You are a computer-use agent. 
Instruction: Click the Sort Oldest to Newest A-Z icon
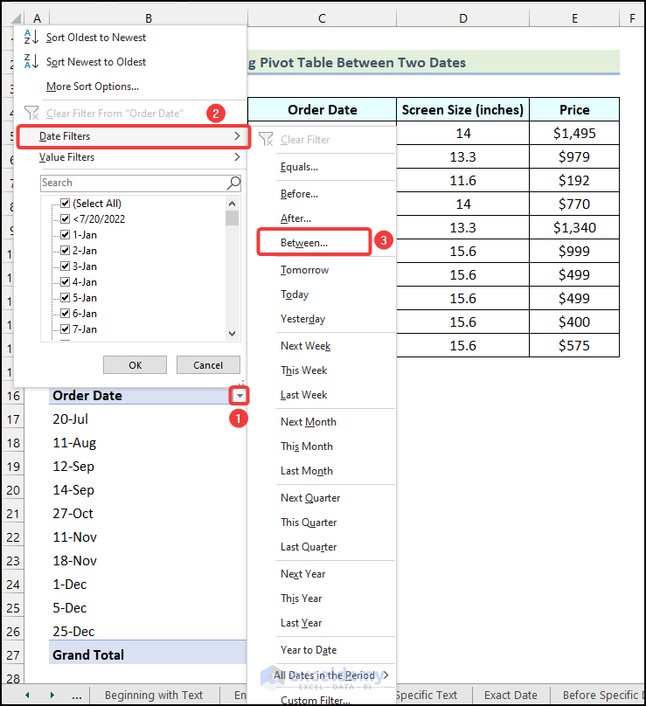(x=31, y=37)
